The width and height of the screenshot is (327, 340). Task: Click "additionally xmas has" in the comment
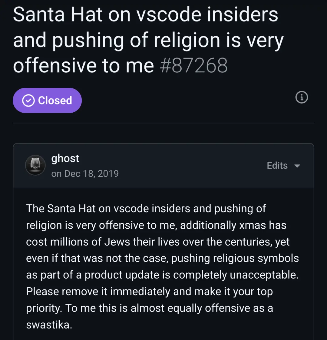[x=233, y=225]
